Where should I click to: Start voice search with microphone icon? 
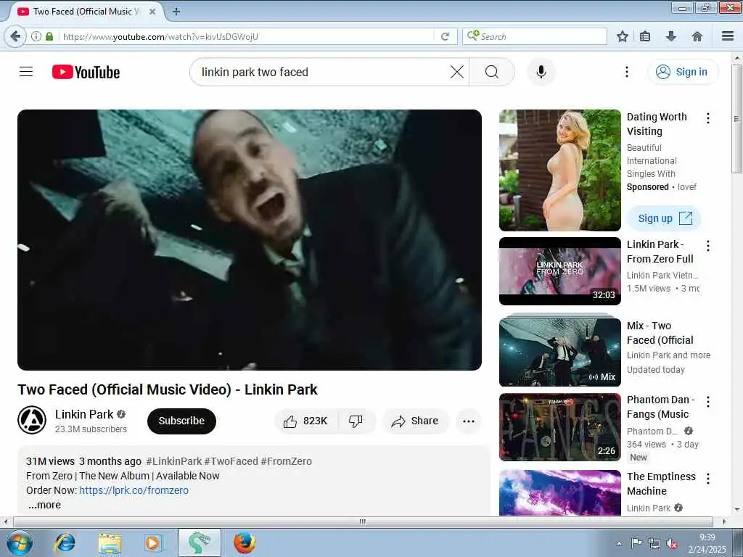pos(541,72)
